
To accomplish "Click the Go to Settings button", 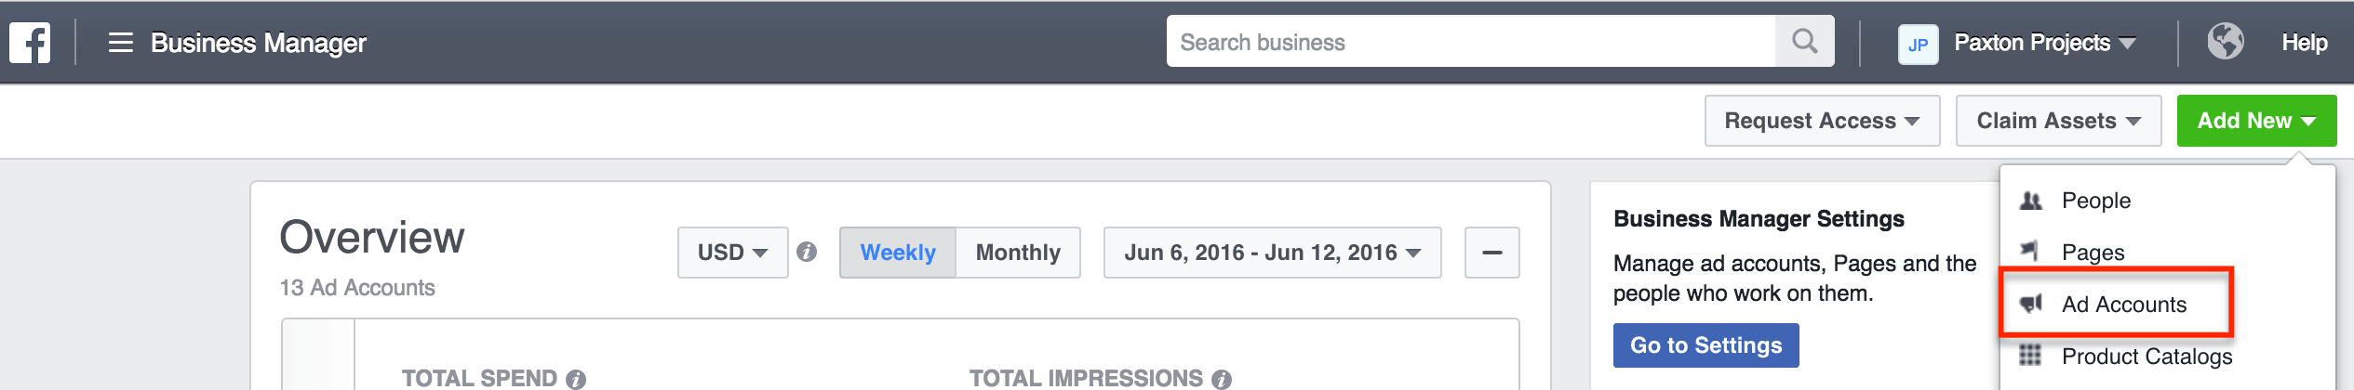I will [1705, 345].
